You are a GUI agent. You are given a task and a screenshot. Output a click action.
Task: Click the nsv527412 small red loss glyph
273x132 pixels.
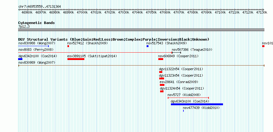click(x=68, y=46)
